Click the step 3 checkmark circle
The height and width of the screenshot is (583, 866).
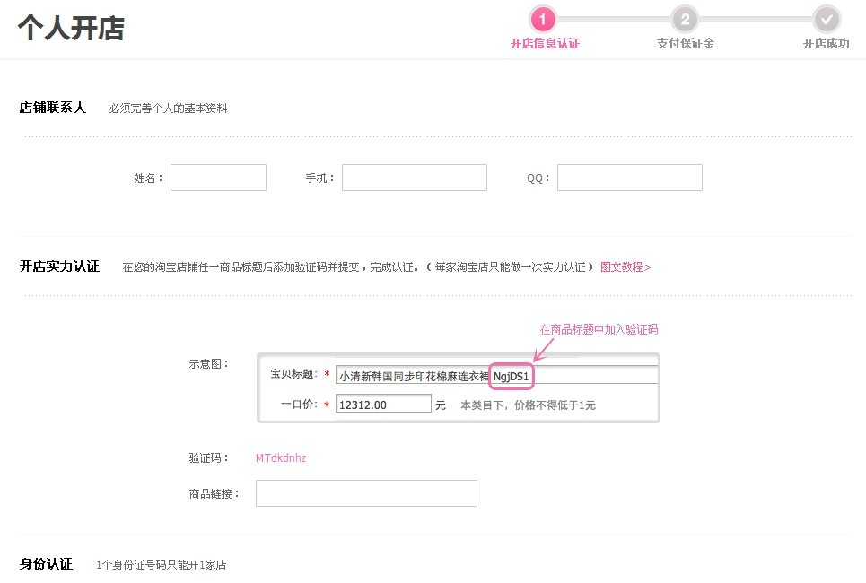(x=827, y=19)
